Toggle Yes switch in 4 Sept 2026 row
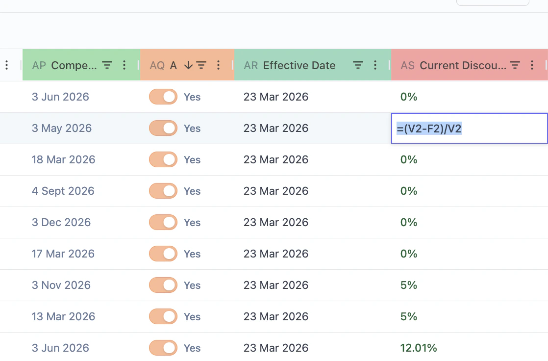548x361 pixels. click(163, 191)
